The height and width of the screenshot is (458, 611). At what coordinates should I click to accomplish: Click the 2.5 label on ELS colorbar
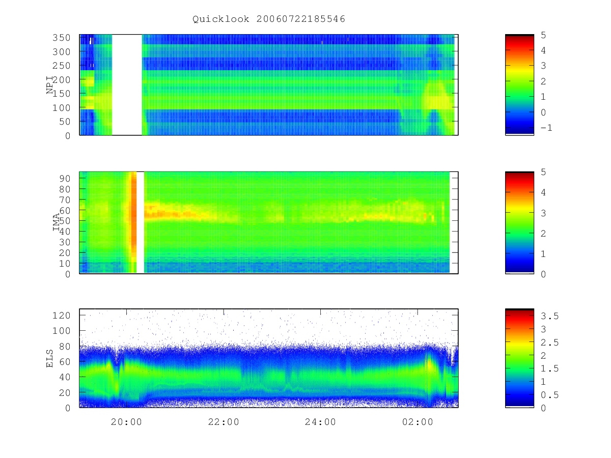click(550, 342)
